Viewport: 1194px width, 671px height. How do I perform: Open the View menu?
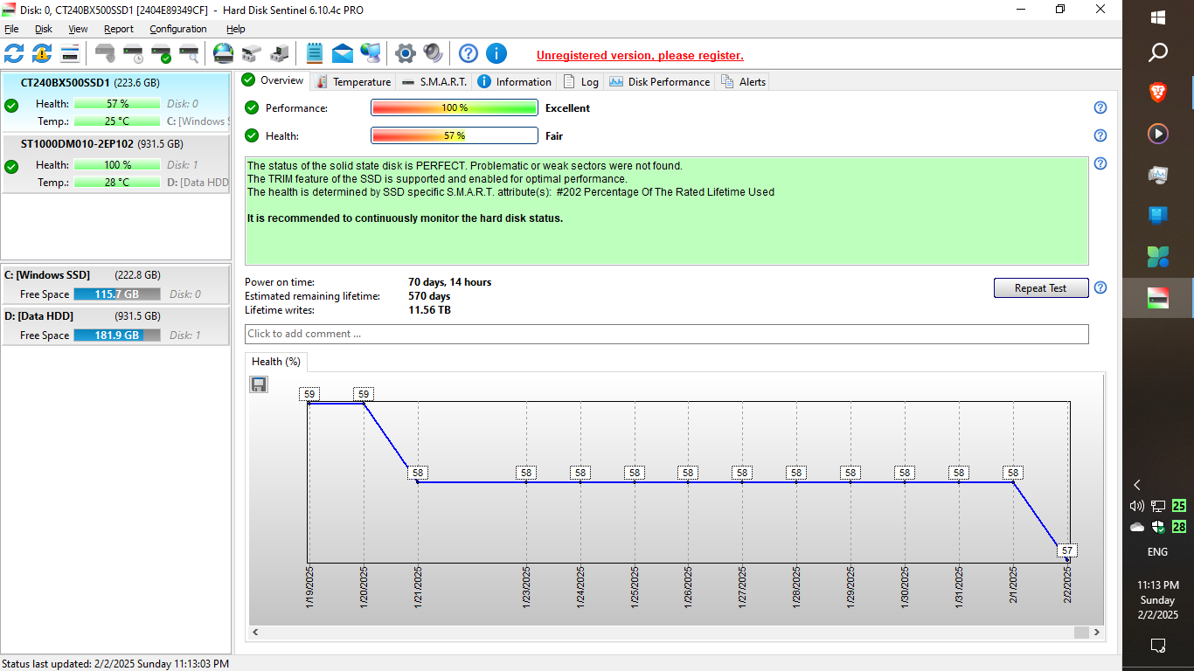coord(78,29)
